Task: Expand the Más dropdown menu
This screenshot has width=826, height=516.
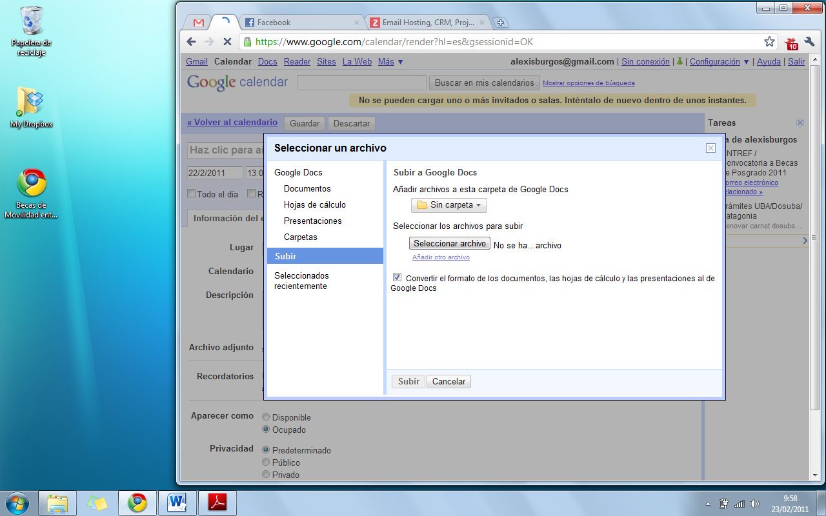Action: click(390, 62)
